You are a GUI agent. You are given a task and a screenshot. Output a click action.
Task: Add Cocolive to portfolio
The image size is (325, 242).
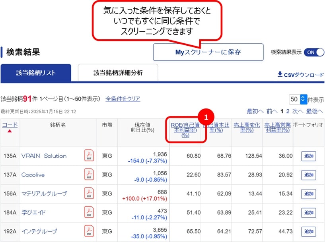click(308, 175)
